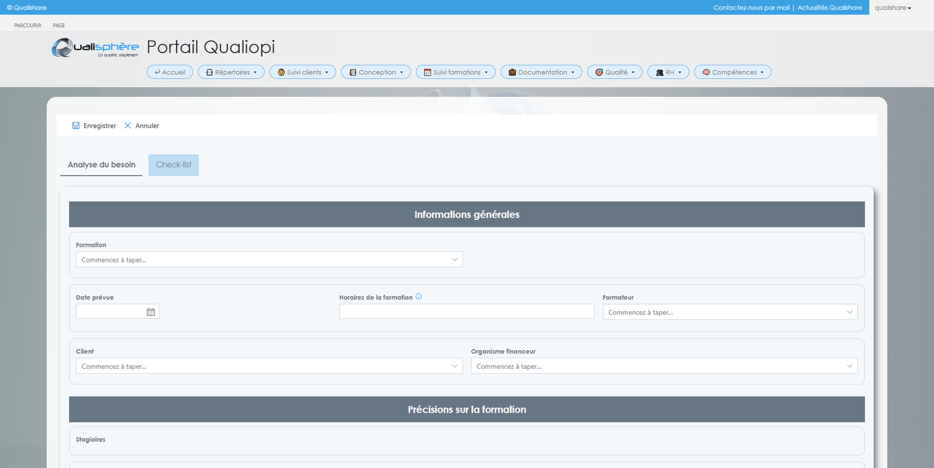Open the Documentation menu

541,72
